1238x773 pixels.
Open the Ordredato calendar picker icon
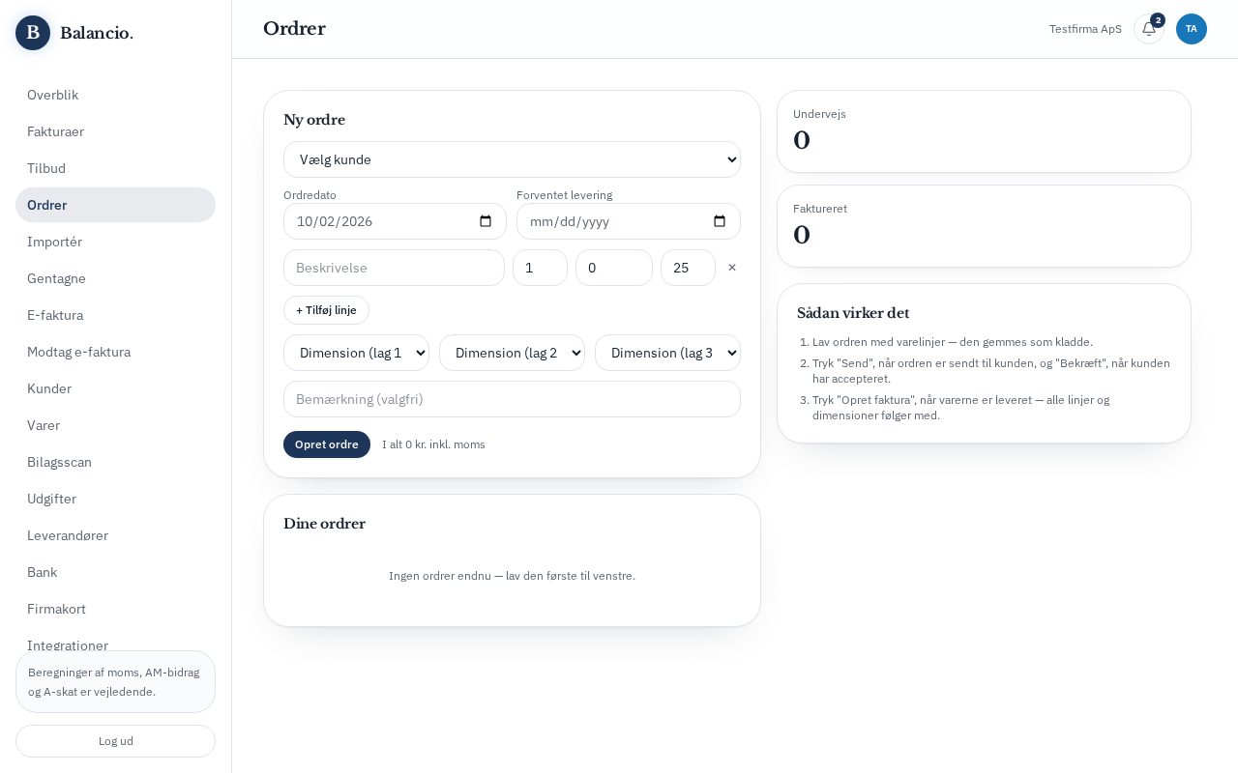(x=486, y=221)
